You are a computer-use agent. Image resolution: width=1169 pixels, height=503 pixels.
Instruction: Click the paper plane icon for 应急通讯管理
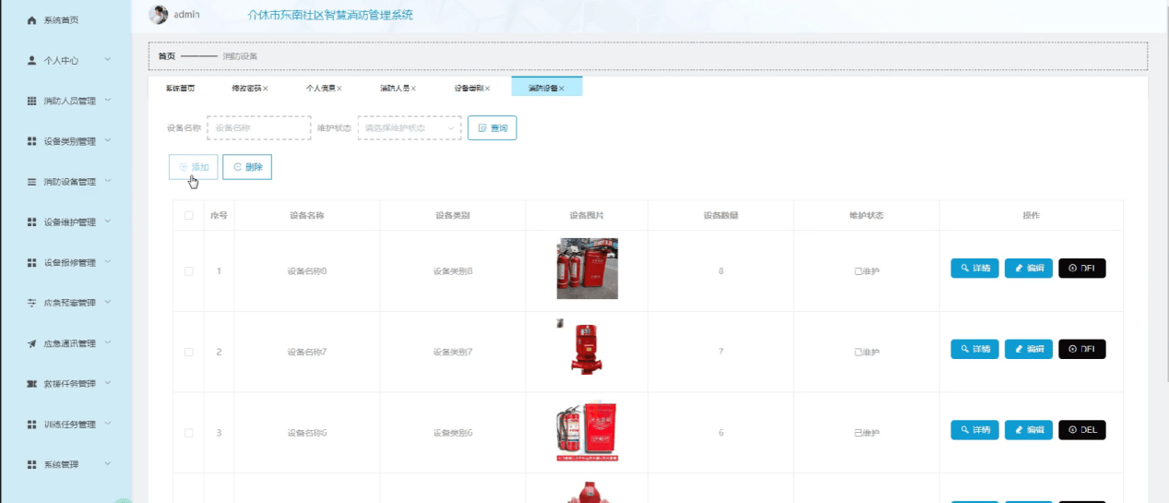[31, 343]
